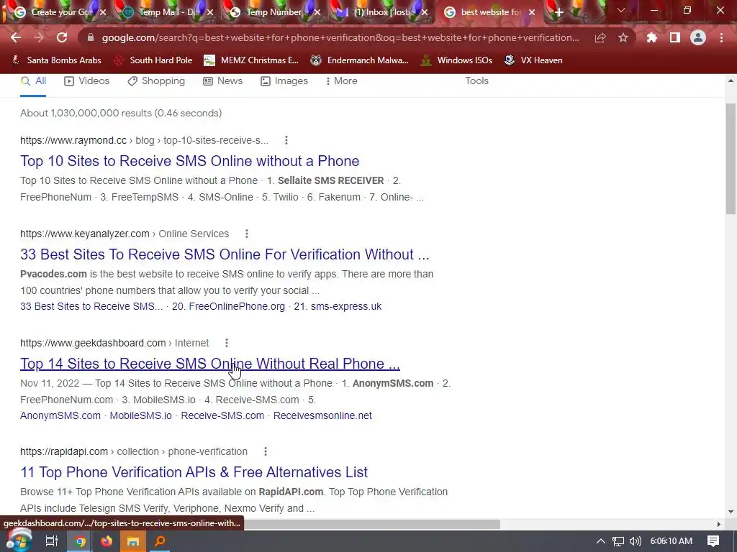This screenshot has width=737, height=552.
Task: Open the notification center icon
Action: [x=713, y=541]
